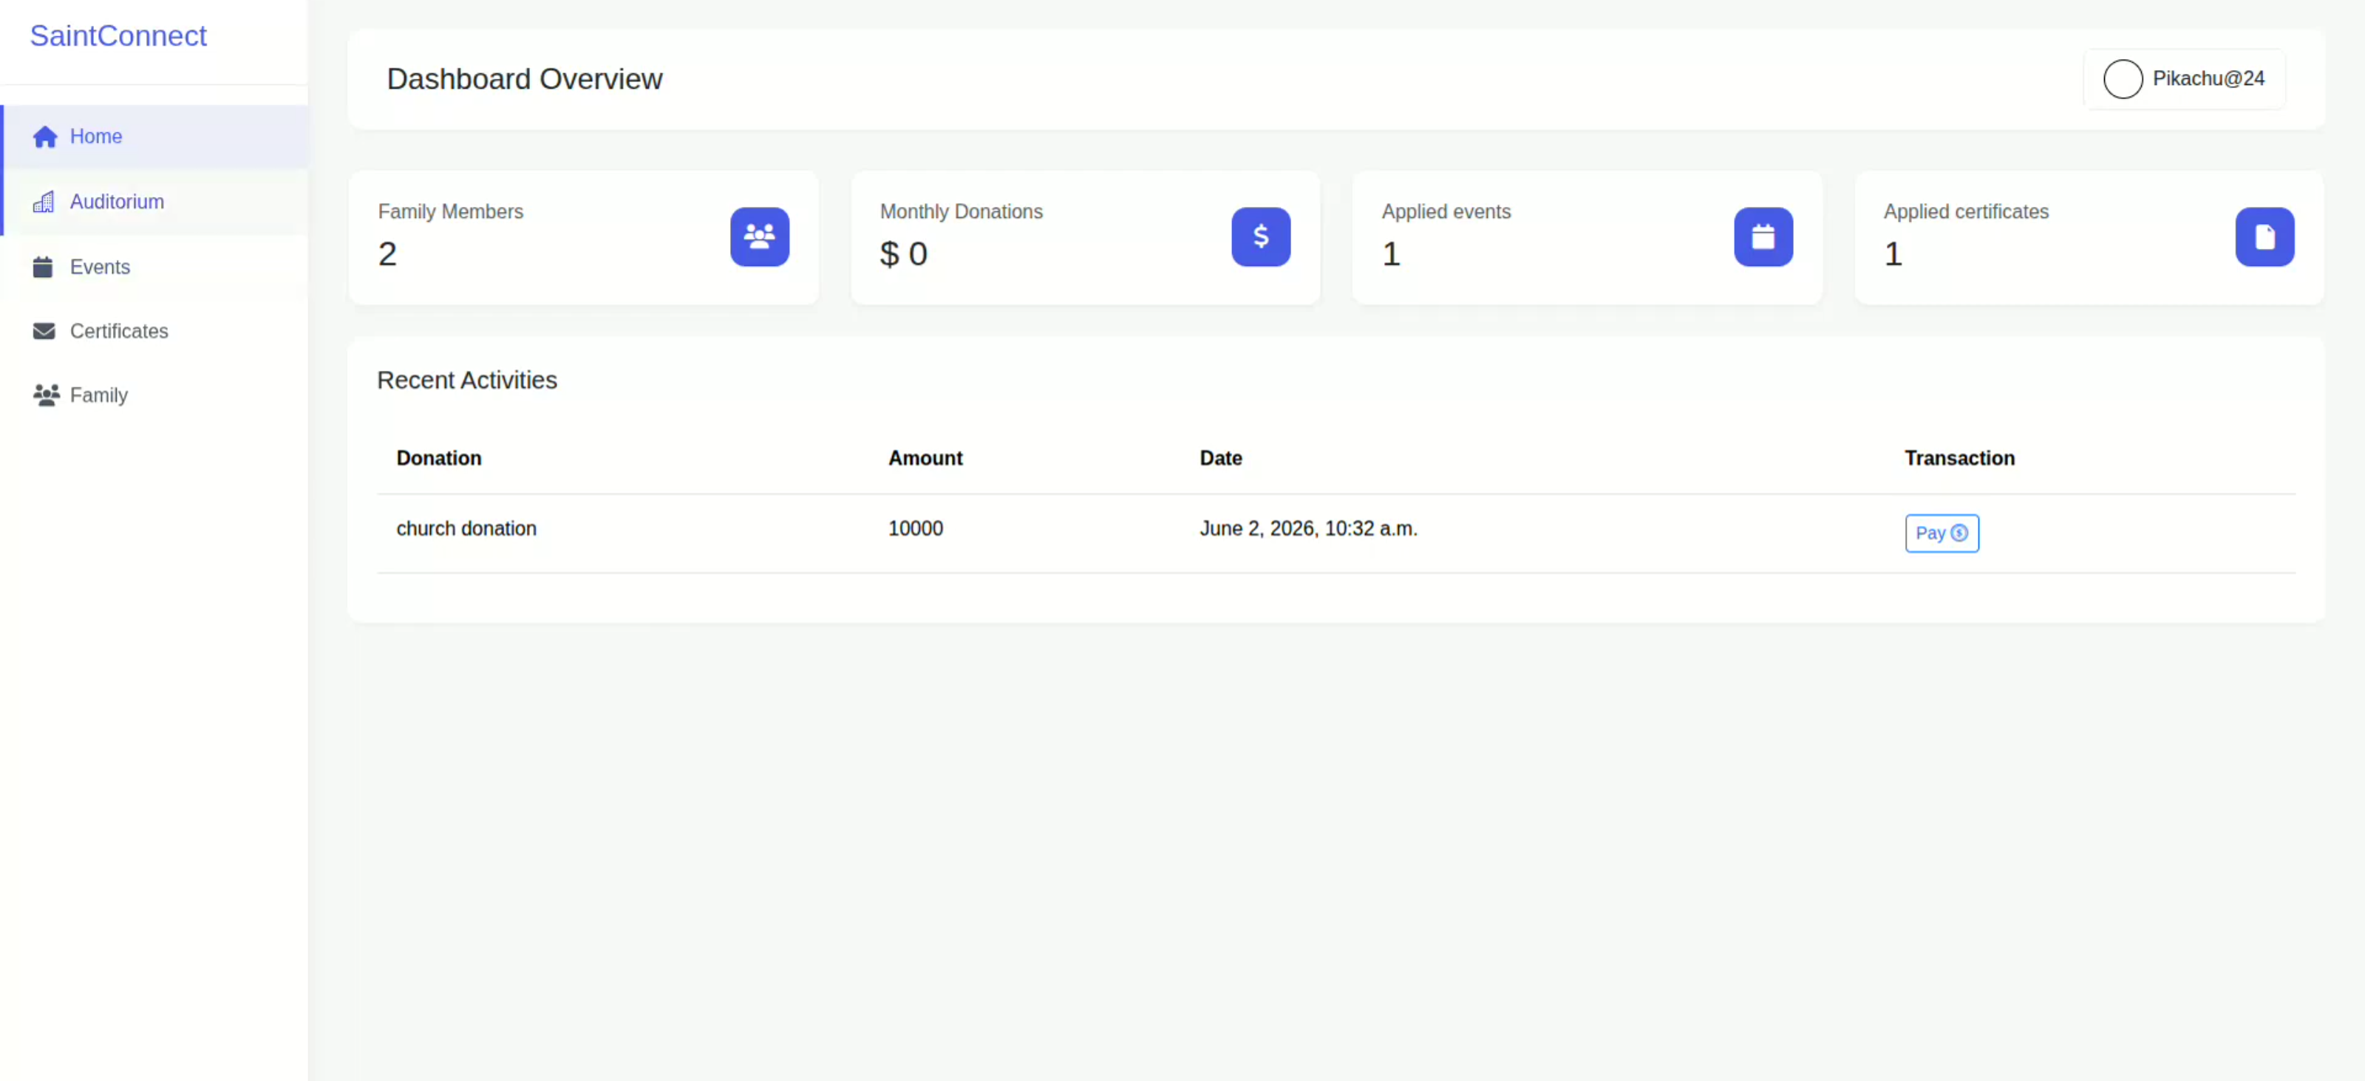Click the Recent Activities heading
Screen dimensions: 2365x1081
point(466,380)
